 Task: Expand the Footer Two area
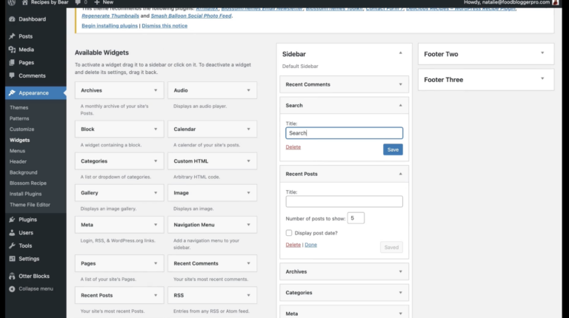pyautogui.click(x=542, y=53)
